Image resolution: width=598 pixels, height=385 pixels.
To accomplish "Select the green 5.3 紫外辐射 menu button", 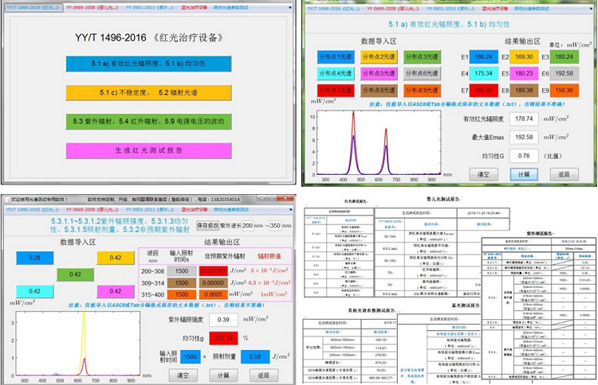I will [x=149, y=121].
